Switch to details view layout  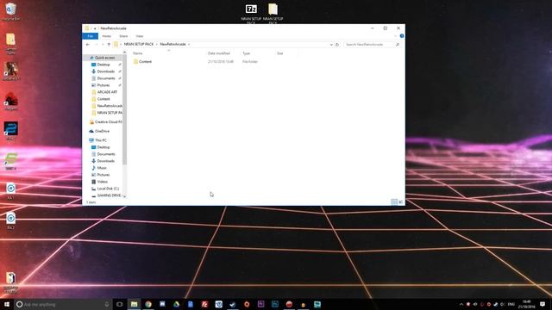tap(394, 202)
